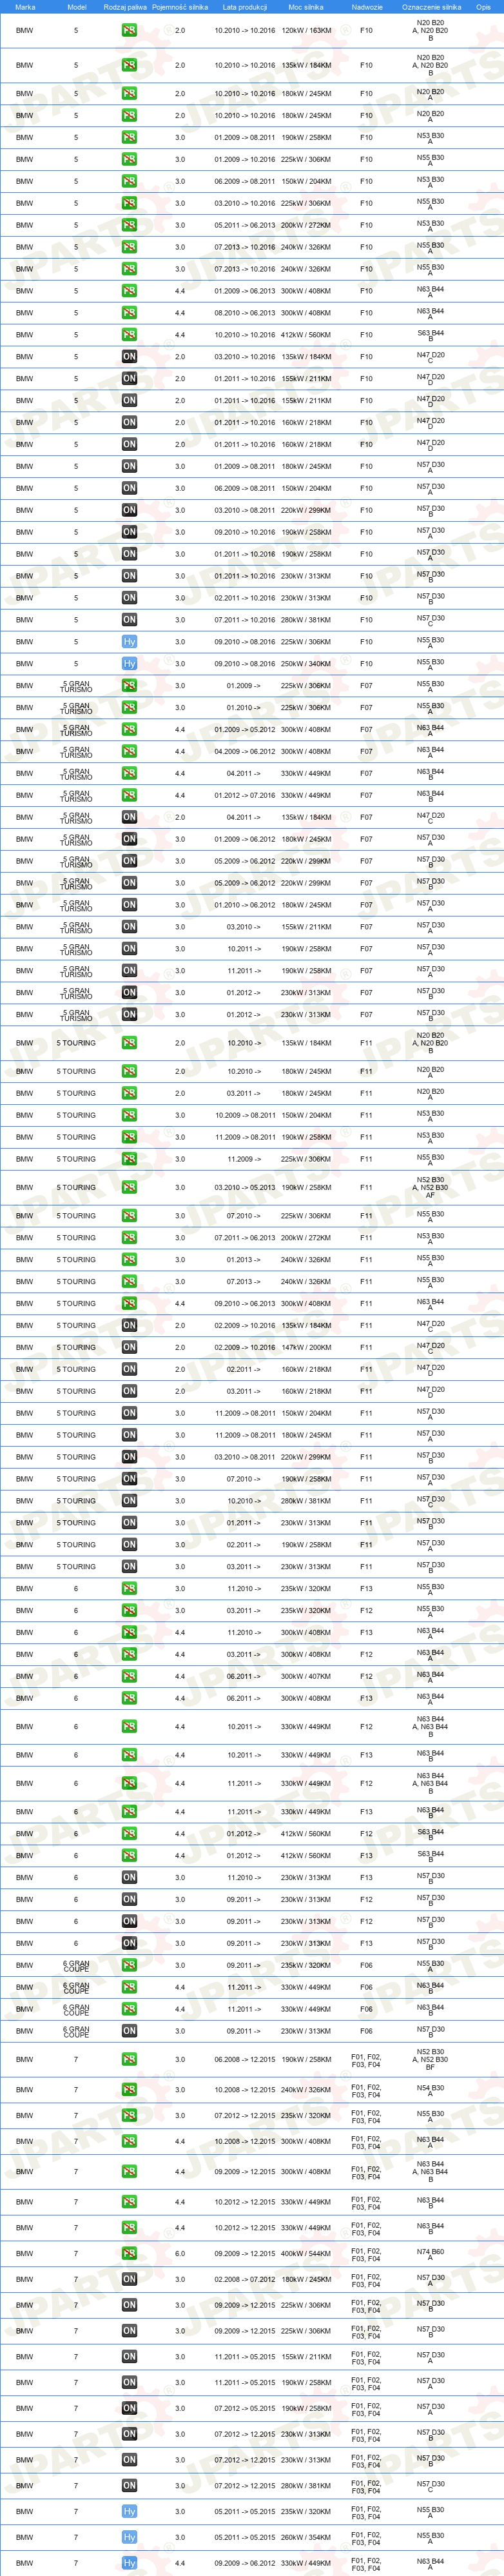504x2576 pixels.
Task: Click the Nadwozie column header
Action: tap(367, 7)
